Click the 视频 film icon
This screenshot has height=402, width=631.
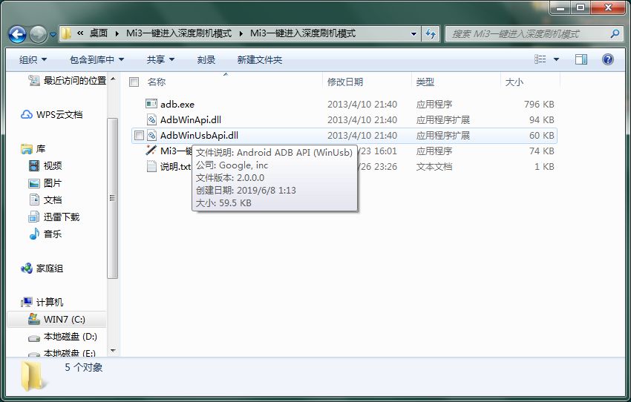tap(34, 165)
